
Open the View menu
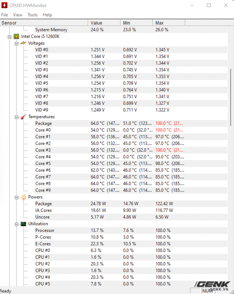[17, 15]
